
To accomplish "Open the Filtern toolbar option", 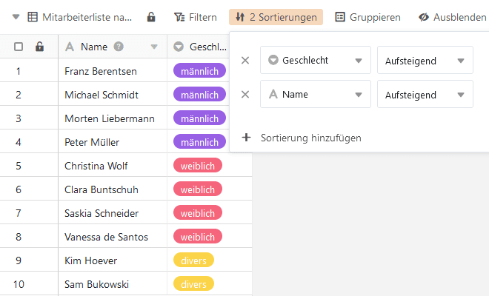I will click(196, 17).
